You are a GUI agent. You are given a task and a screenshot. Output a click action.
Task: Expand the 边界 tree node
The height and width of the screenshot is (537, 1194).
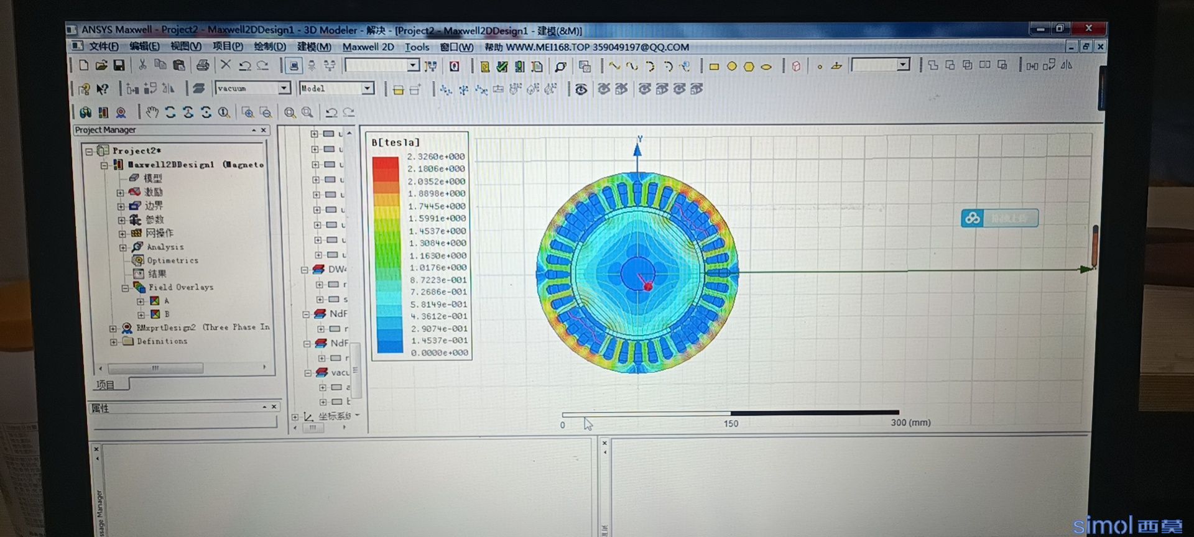point(121,206)
